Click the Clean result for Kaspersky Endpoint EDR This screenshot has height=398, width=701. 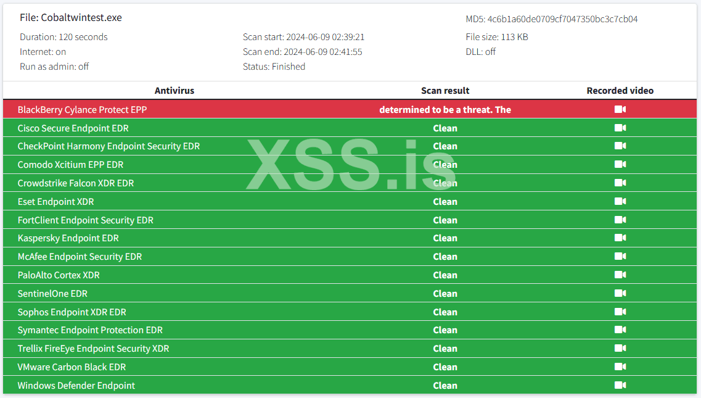click(x=445, y=238)
